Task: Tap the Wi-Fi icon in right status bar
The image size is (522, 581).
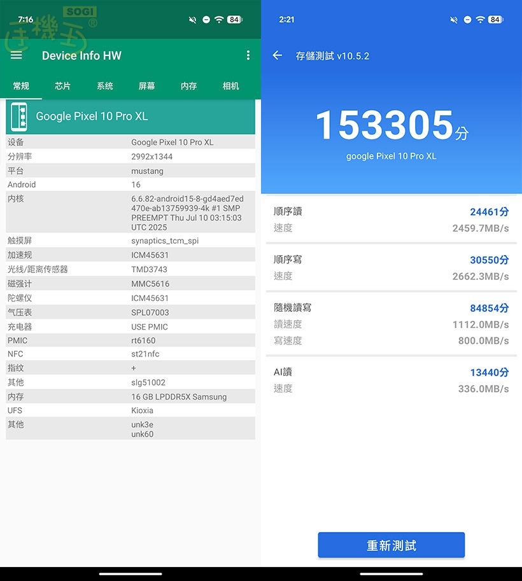Action: [481, 20]
